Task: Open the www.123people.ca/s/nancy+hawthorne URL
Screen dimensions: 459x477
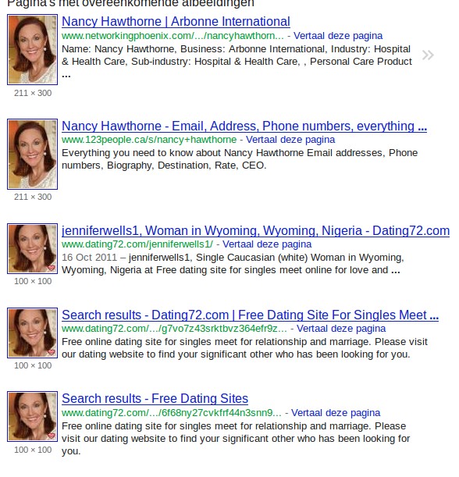Action: [149, 140]
